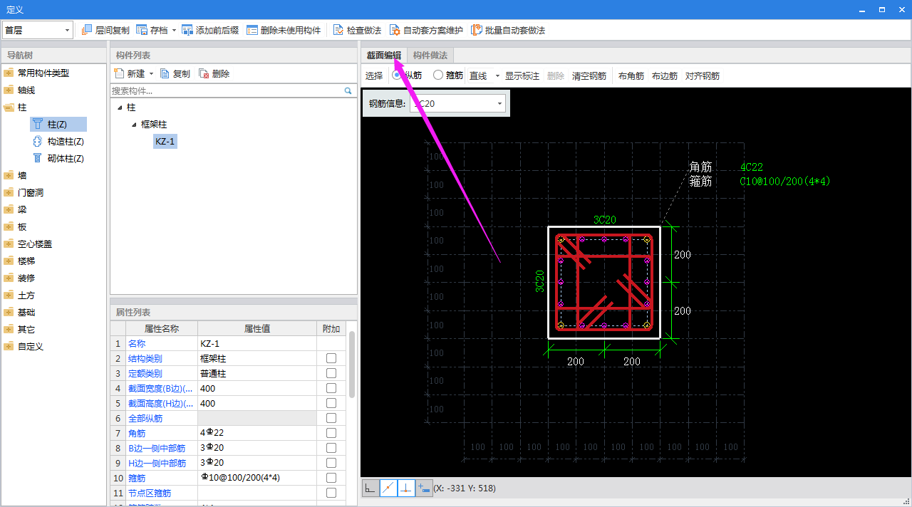Select KZ-1 in component list
The width and height of the screenshot is (912, 507).
click(x=165, y=142)
